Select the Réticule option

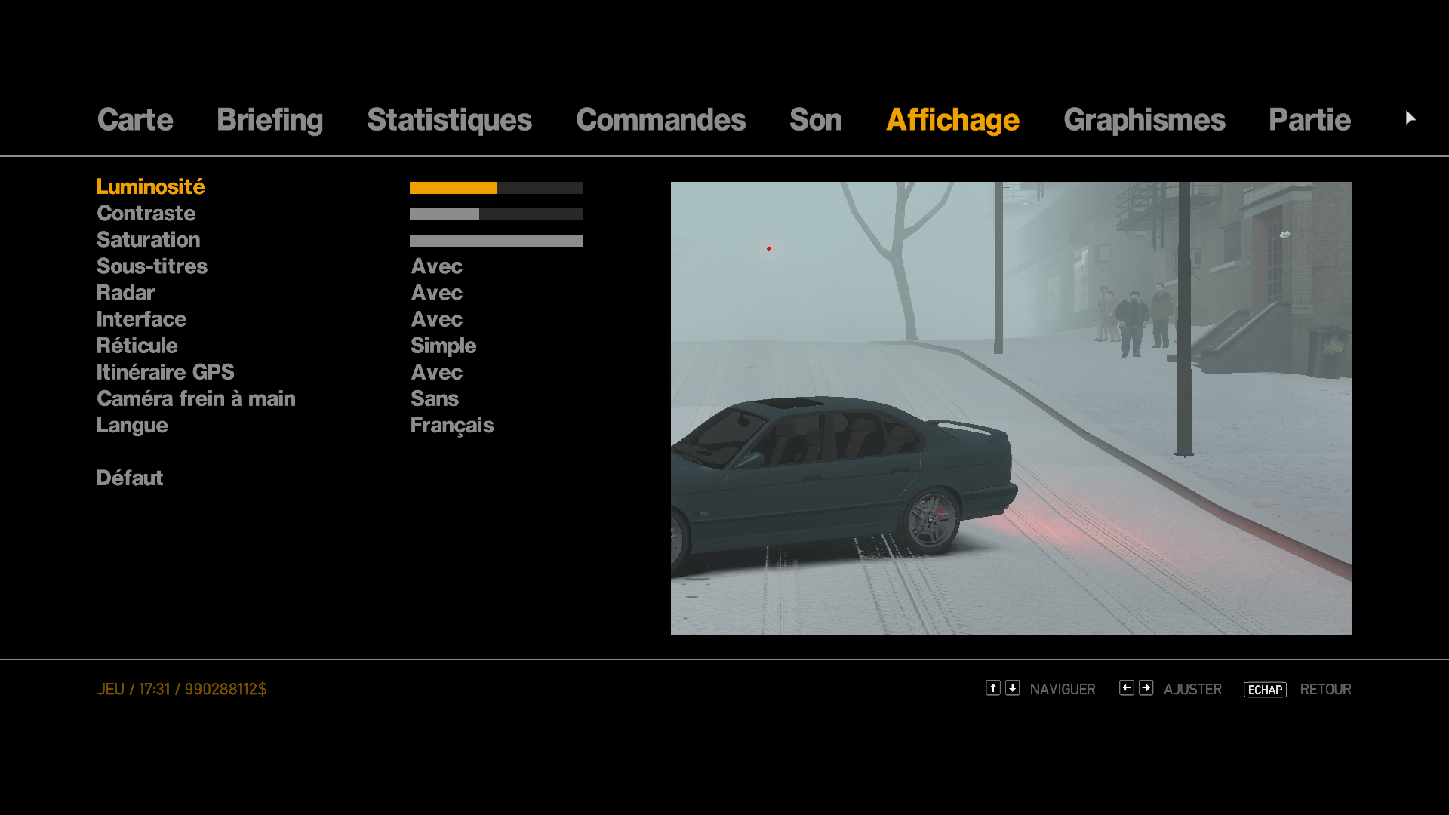click(x=137, y=346)
